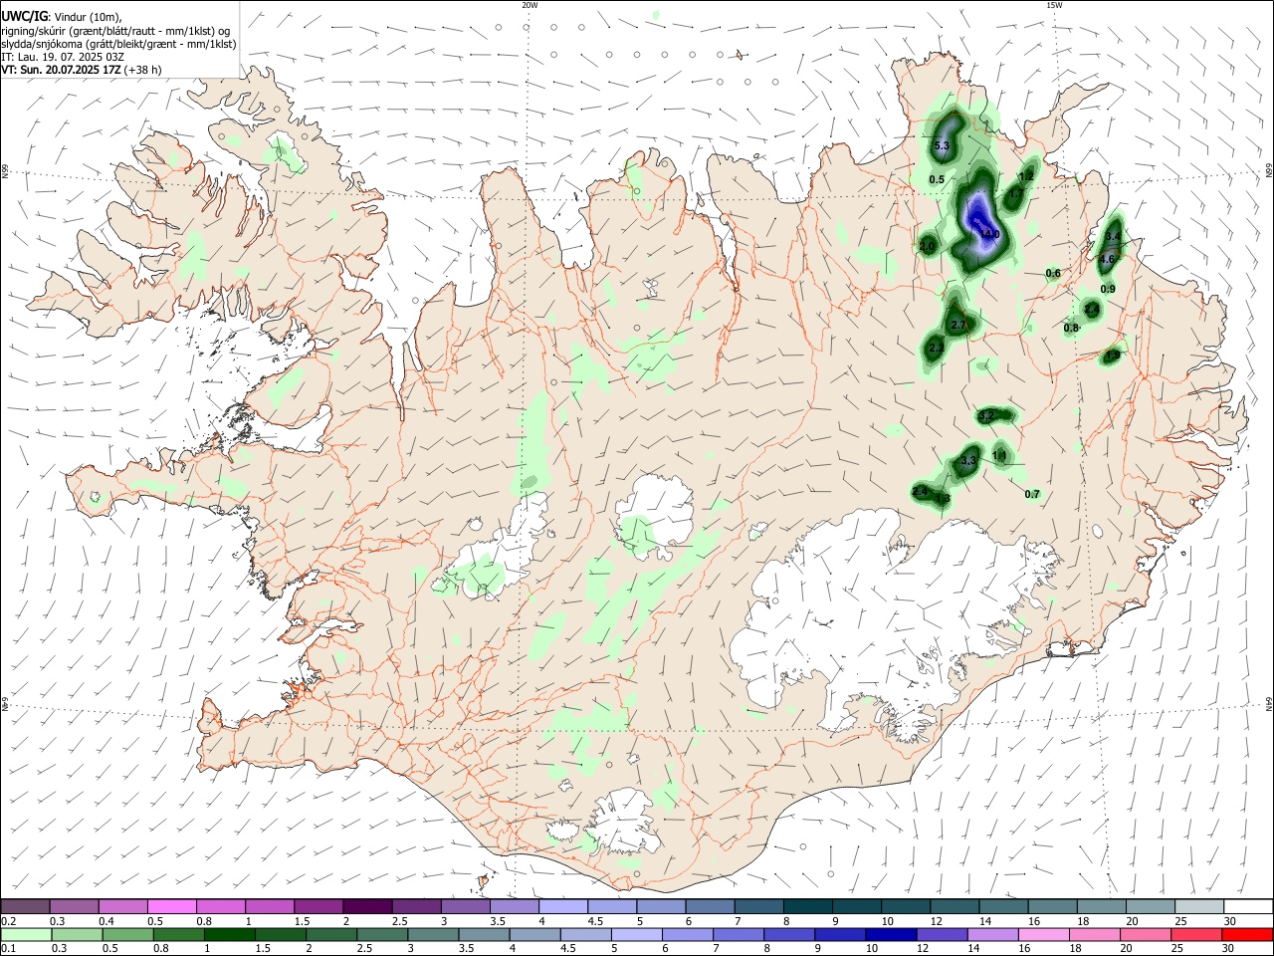1274x956 pixels.
Task: Select the 3.2 precipitation label
Action: 986,416
